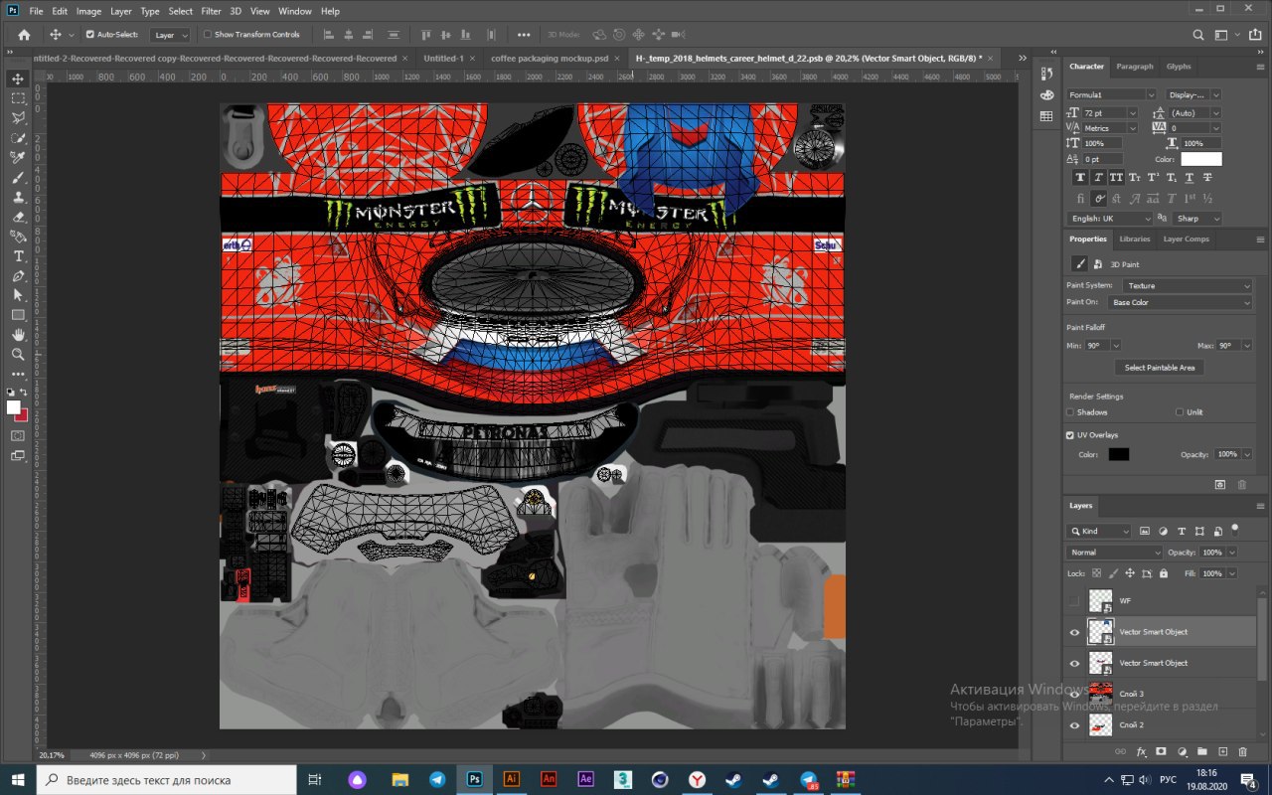
Task: Select the Pen tool
Action: pos(18,275)
